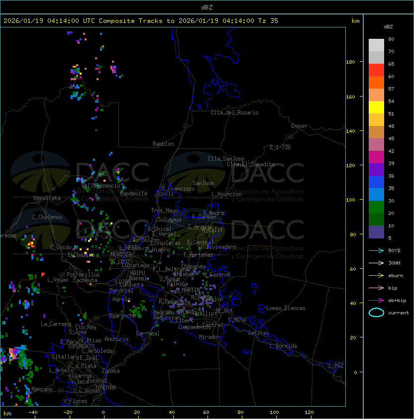Click the 120 km mark on horizontal axis
414x419 pixels.
[x=309, y=413]
